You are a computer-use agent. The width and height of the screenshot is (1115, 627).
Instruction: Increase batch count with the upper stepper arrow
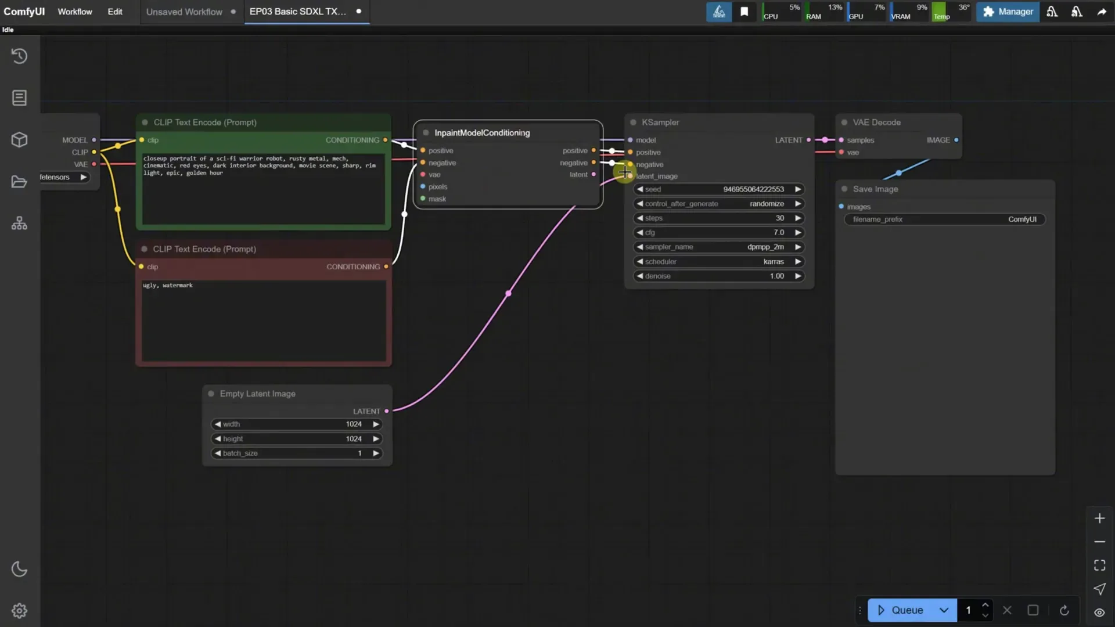(985, 606)
